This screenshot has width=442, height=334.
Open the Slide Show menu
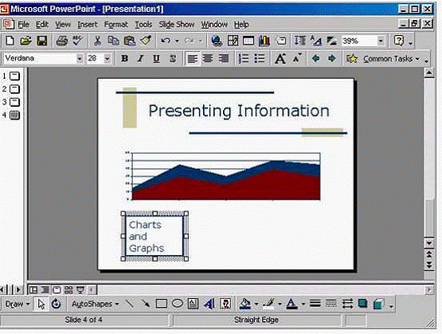pyautogui.click(x=177, y=25)
